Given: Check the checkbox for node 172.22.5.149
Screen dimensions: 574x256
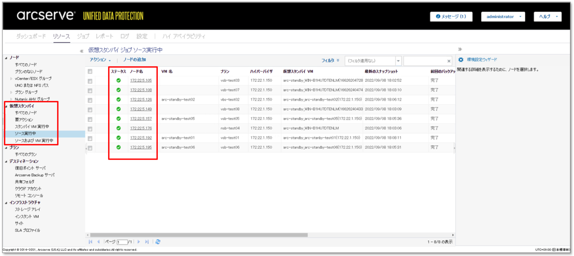Looking at the screenshot, I should pos(90,109).
